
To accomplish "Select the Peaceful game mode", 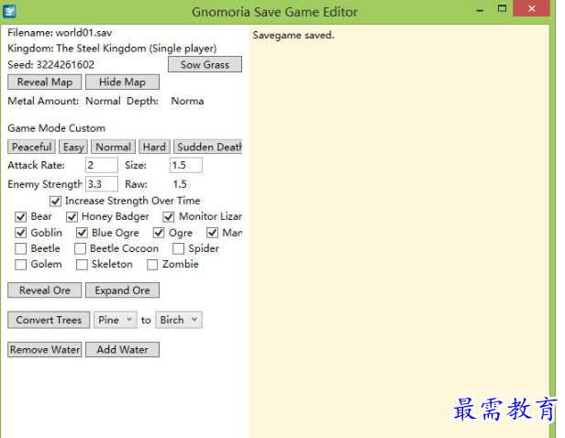I will tap(32, 147).
